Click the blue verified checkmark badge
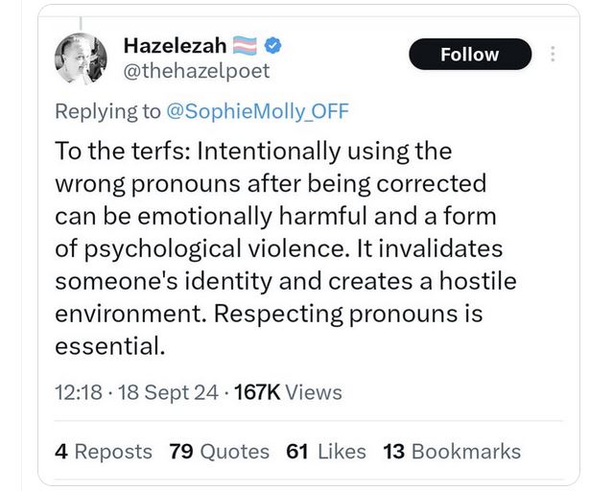 272,45
